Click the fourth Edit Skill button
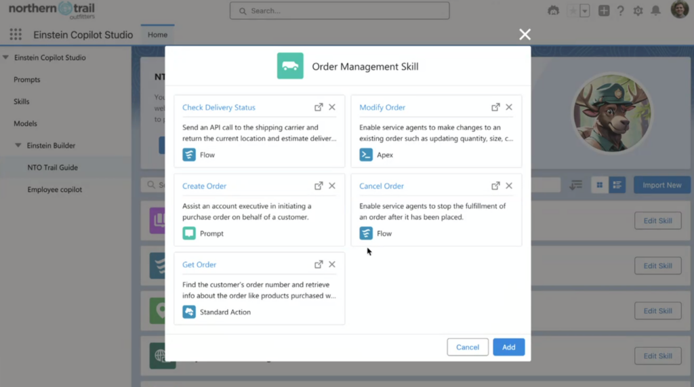 click(x=657, y=356)
